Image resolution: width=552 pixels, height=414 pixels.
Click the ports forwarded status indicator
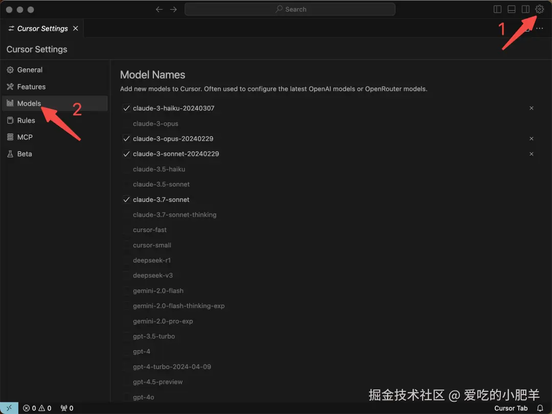point(67,408)
